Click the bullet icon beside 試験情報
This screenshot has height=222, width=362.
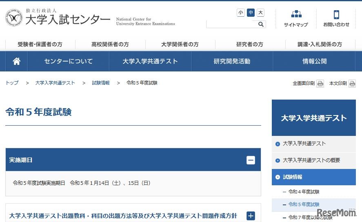278,177
